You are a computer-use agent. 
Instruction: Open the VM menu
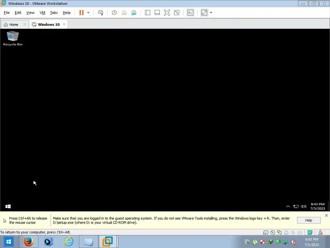pos(42,13)
